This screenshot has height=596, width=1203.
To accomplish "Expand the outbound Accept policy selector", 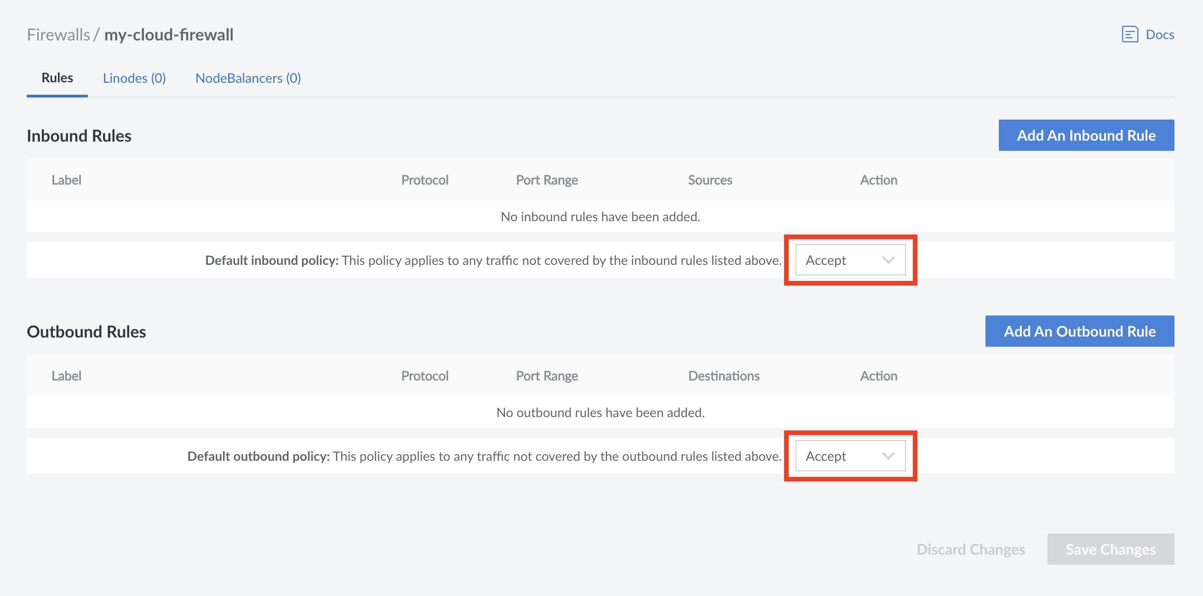I will [x=851, y=456].
